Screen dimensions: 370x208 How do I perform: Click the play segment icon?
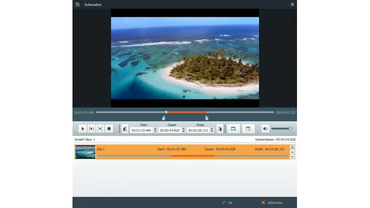click(x=92, y=129)
